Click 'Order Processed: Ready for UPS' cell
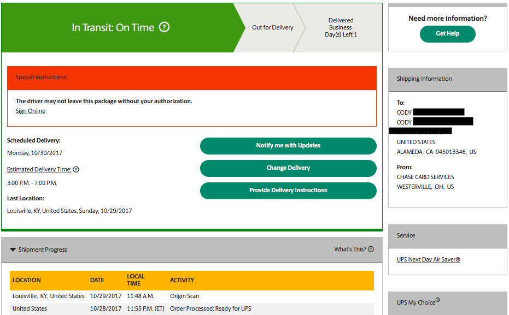The image size is (509, 315). click(210, 309)
